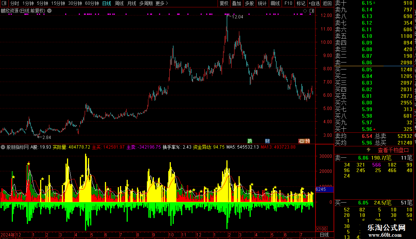Click the 12.04 high price label
Image resolution: width=416 pixels, height=239 pixels.
coord(237,17)
